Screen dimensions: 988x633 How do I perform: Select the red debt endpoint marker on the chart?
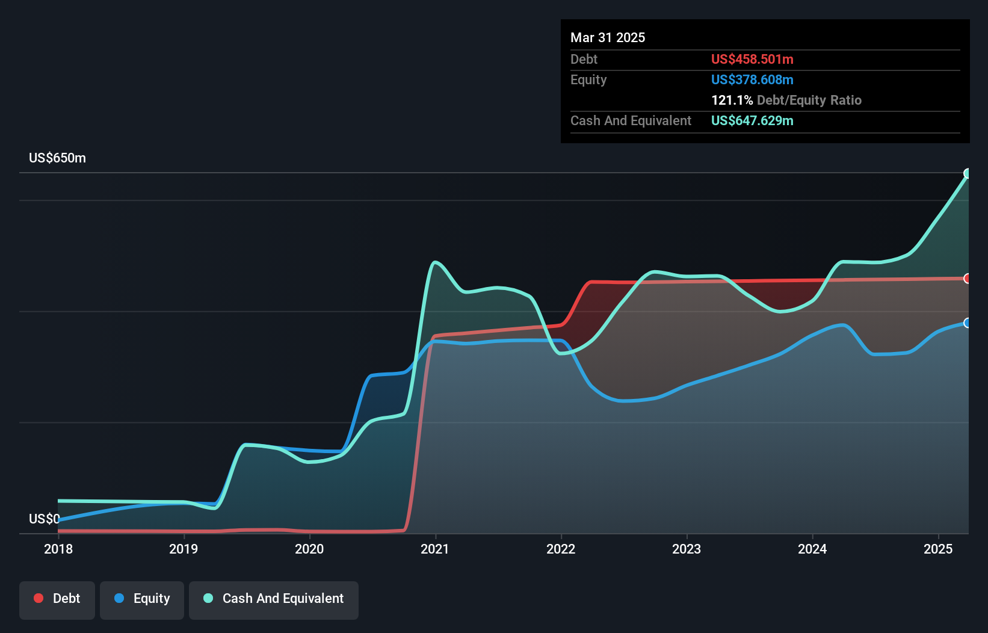[968, 279]
